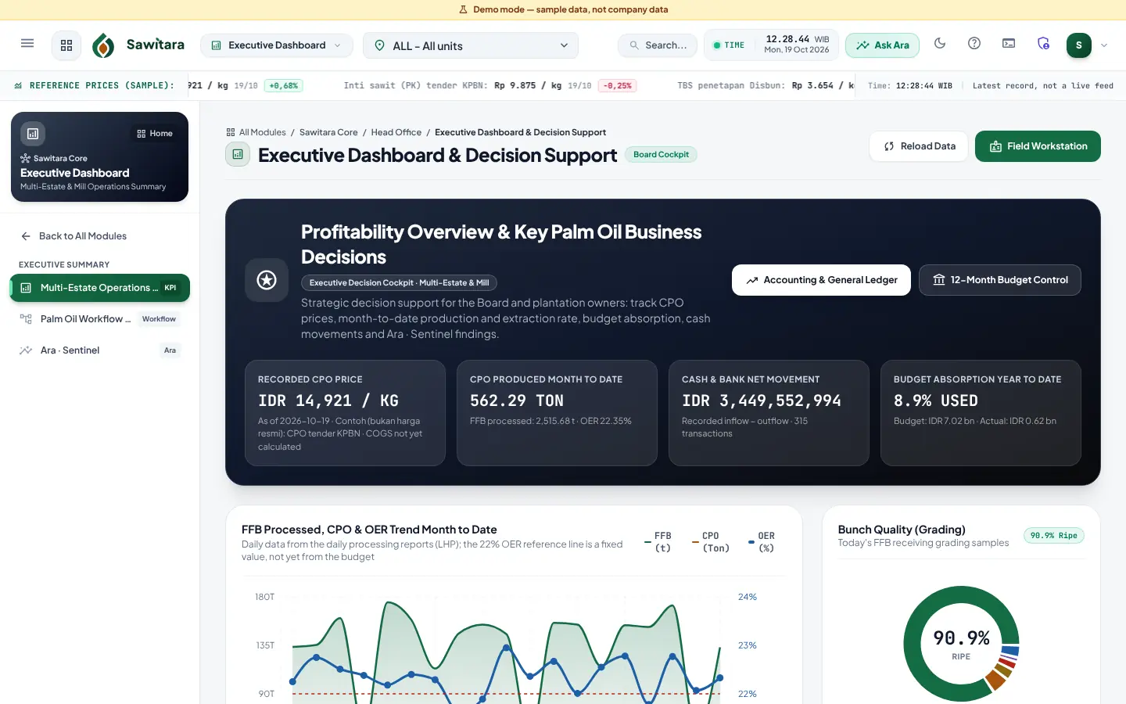The image size is (1126, 704).
Task: Click the shield security icon
Action: (1043, 44)
